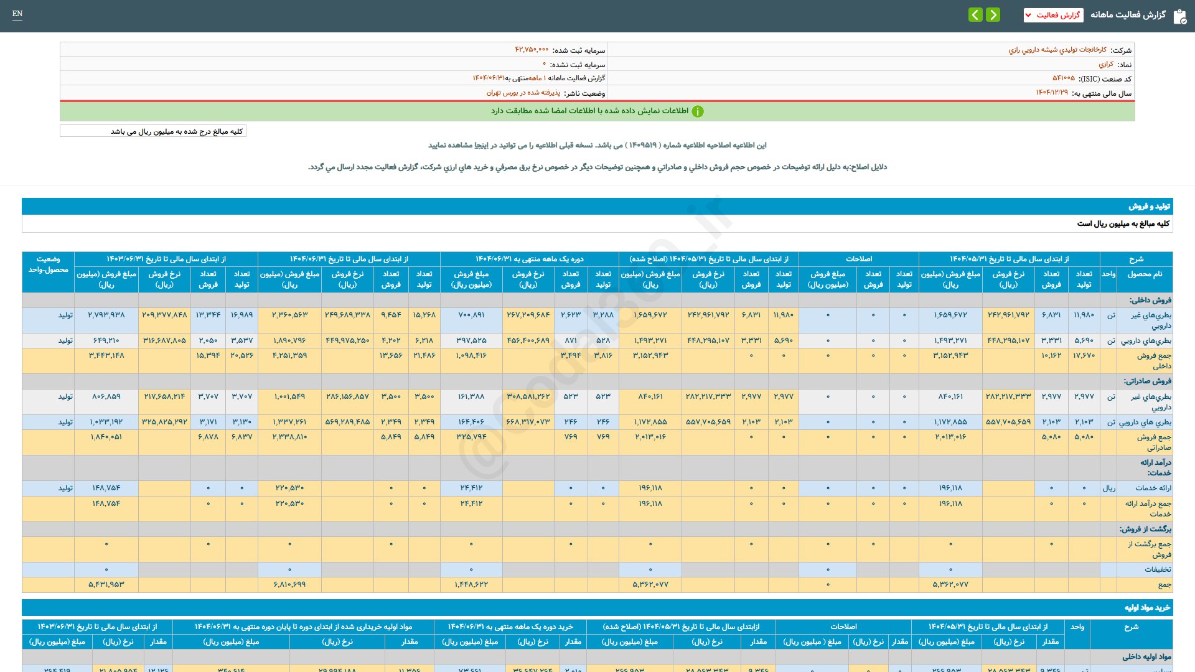
Task: Click the گزارش فعالیت ماهانه page title
Action: pyautogui.click(x=1127, y=15)
